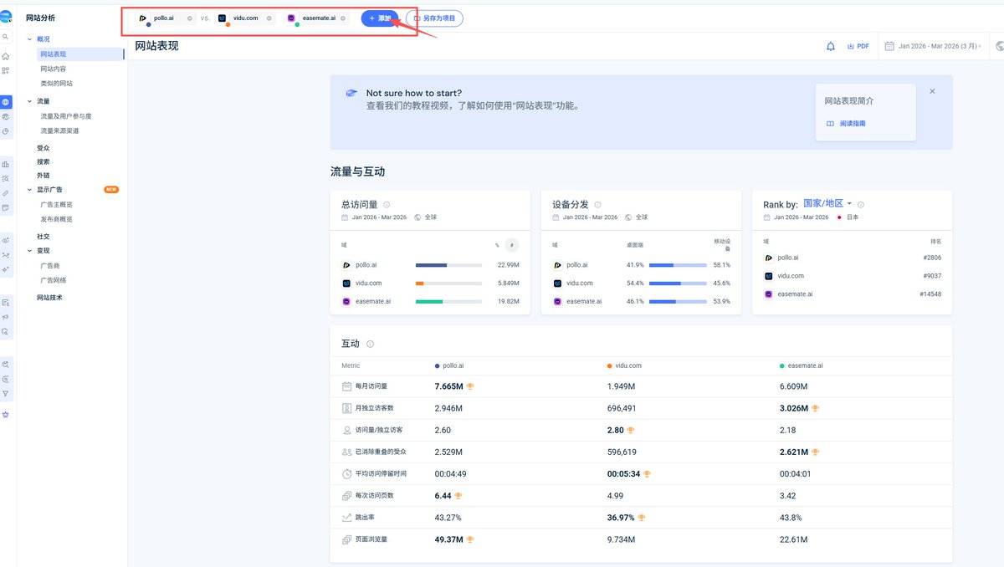Open 社交 section
This screenshot has height=567, width=1004.
coord(44,237)
